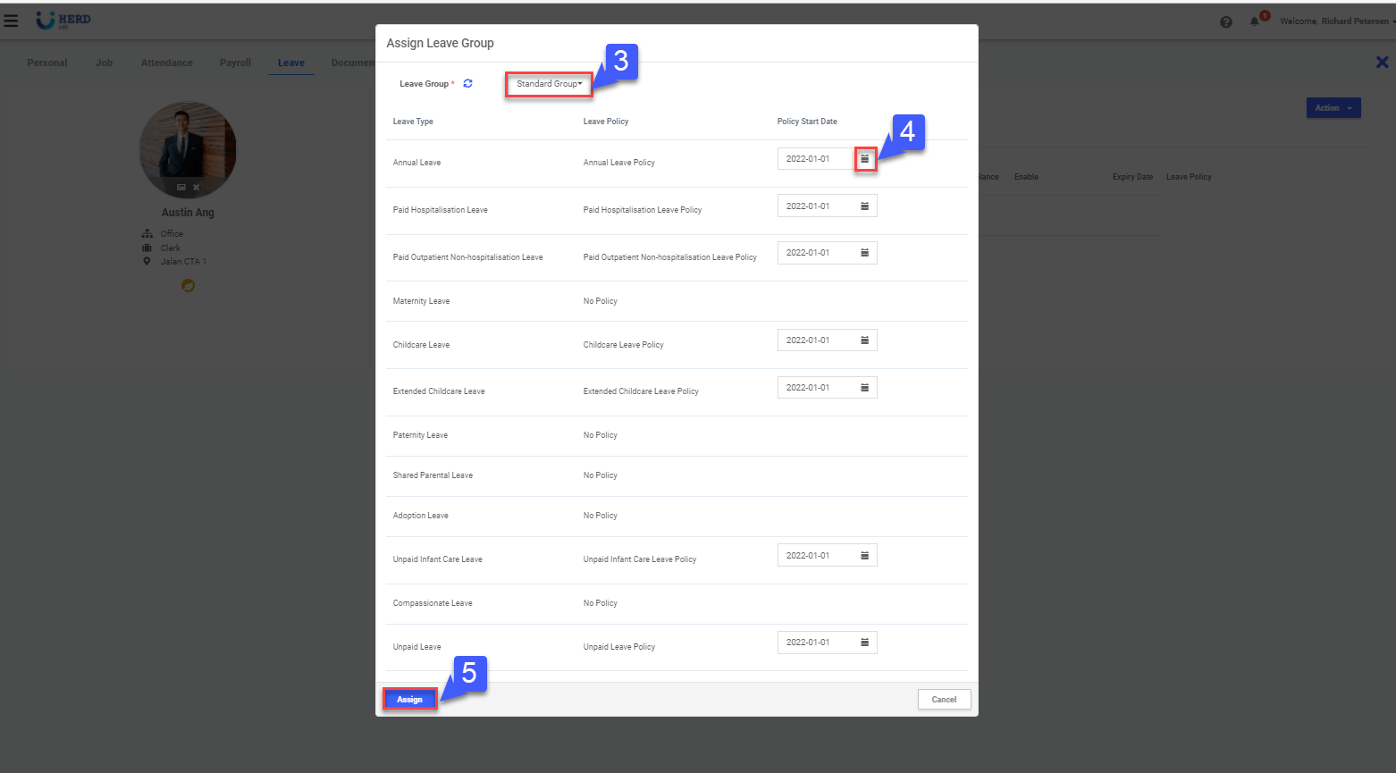This screenshot has width=1396, height=773.
Task: Expand the Welcome Richard Petersen user menu
Action: [1335, 21]
